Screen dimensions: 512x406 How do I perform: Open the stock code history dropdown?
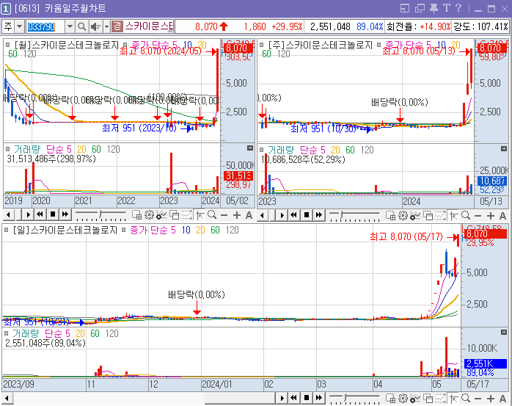70,26
